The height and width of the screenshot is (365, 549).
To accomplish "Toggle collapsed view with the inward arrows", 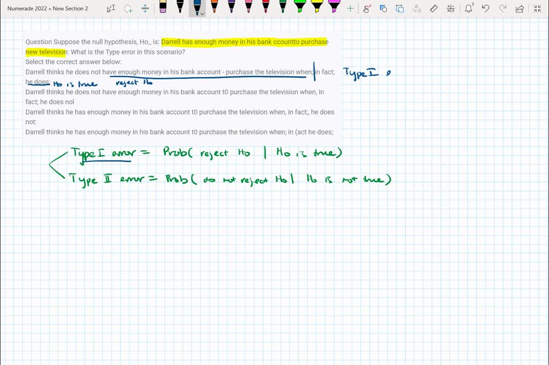I will point(537,8).
